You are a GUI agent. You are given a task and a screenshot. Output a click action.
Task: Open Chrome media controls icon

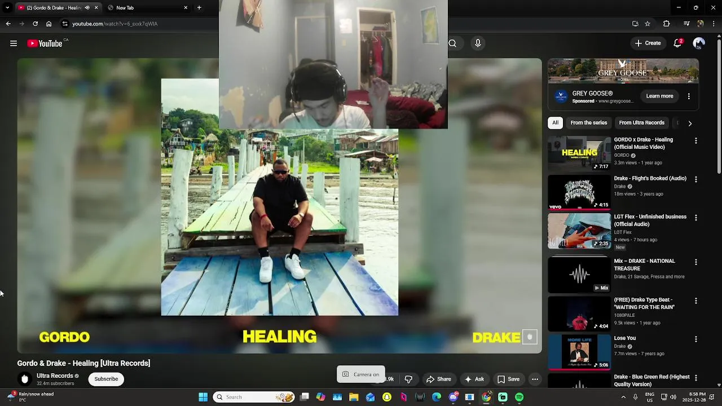[686, 24]
